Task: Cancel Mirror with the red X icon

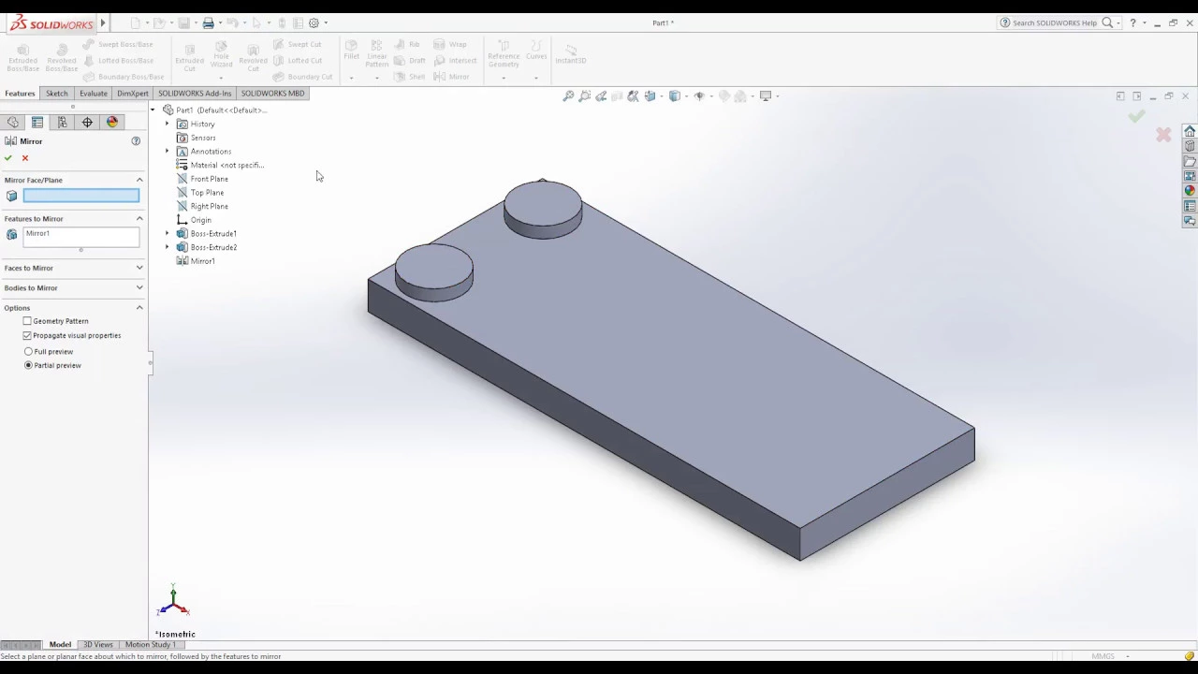Action: [25, 157]
